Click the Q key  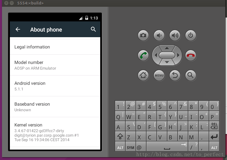click(x=120, y=116)
